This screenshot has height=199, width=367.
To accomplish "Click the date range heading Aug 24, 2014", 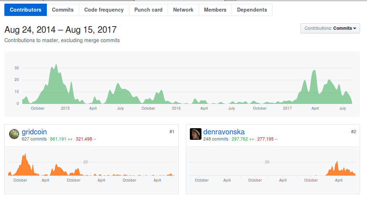I will 60,30.
